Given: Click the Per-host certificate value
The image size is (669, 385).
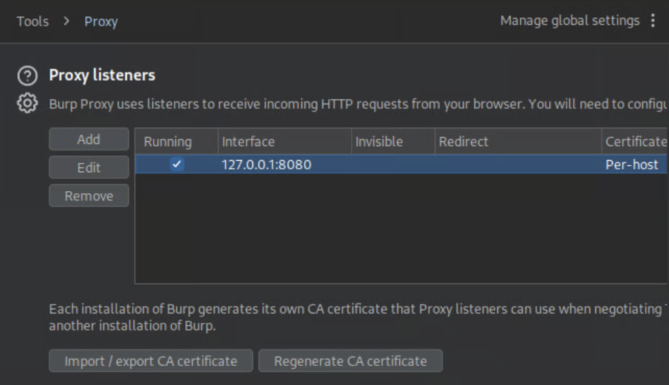Looking at the screenshot, I should pyautogui.click(x=632, y=165).
